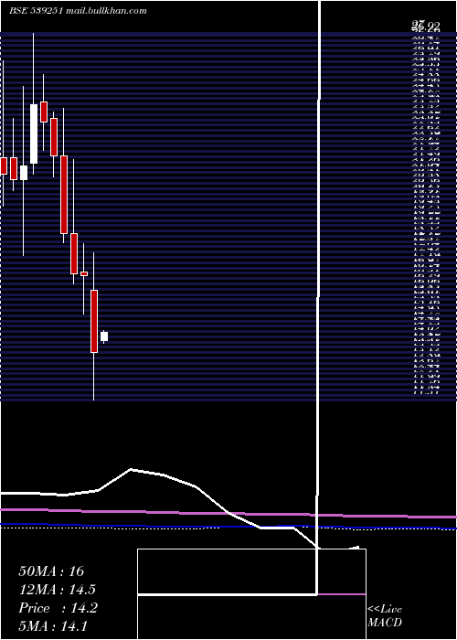457x640 pixels.
Task: Pick the final small white candlestick
Action: point(104,336)
